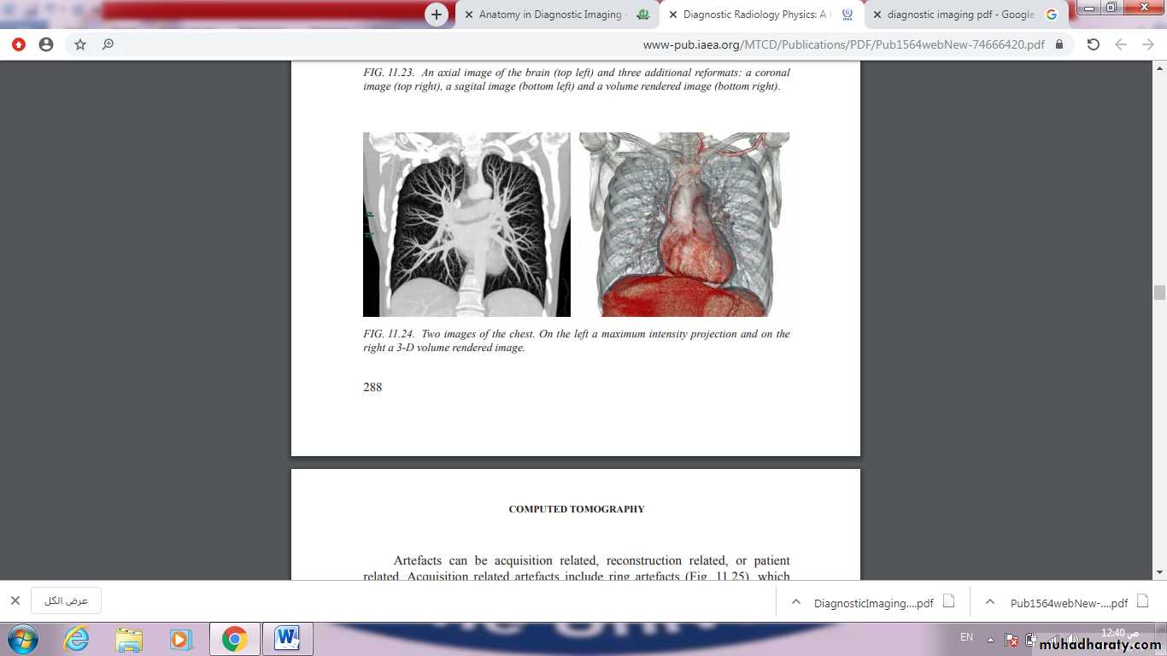This screenshot has height=656, width=1167.
Task: Switch to diagnostic imaging pdf Google tab
Action: pyautogui.click(x=961, y=15)
